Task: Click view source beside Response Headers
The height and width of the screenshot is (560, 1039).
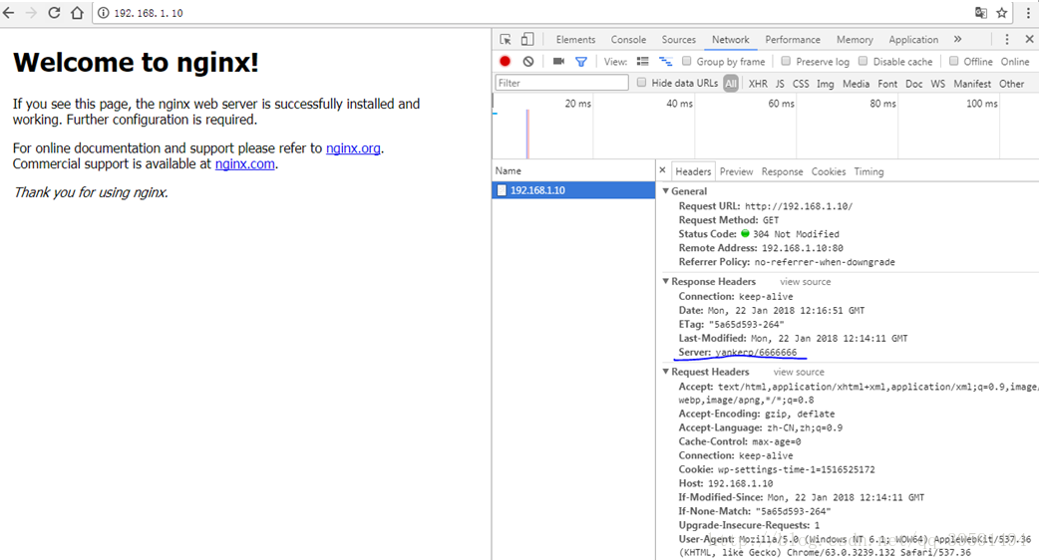Action: [805, 282]
